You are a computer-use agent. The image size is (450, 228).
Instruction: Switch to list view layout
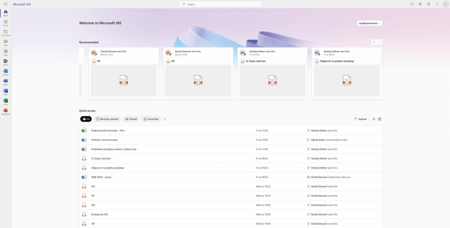pos(374,119)
